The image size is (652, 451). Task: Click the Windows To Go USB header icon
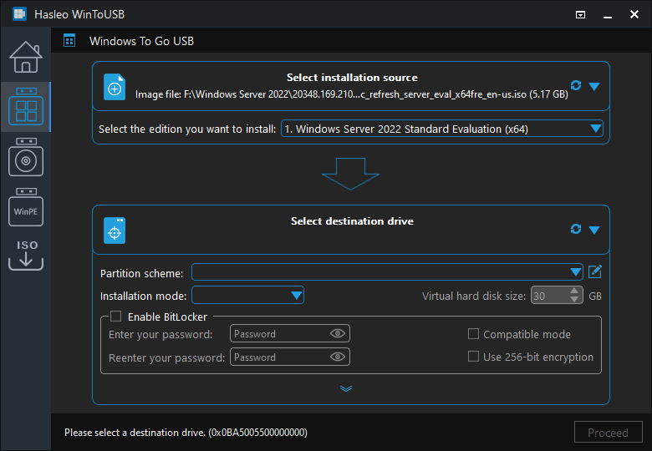[69, 41]
